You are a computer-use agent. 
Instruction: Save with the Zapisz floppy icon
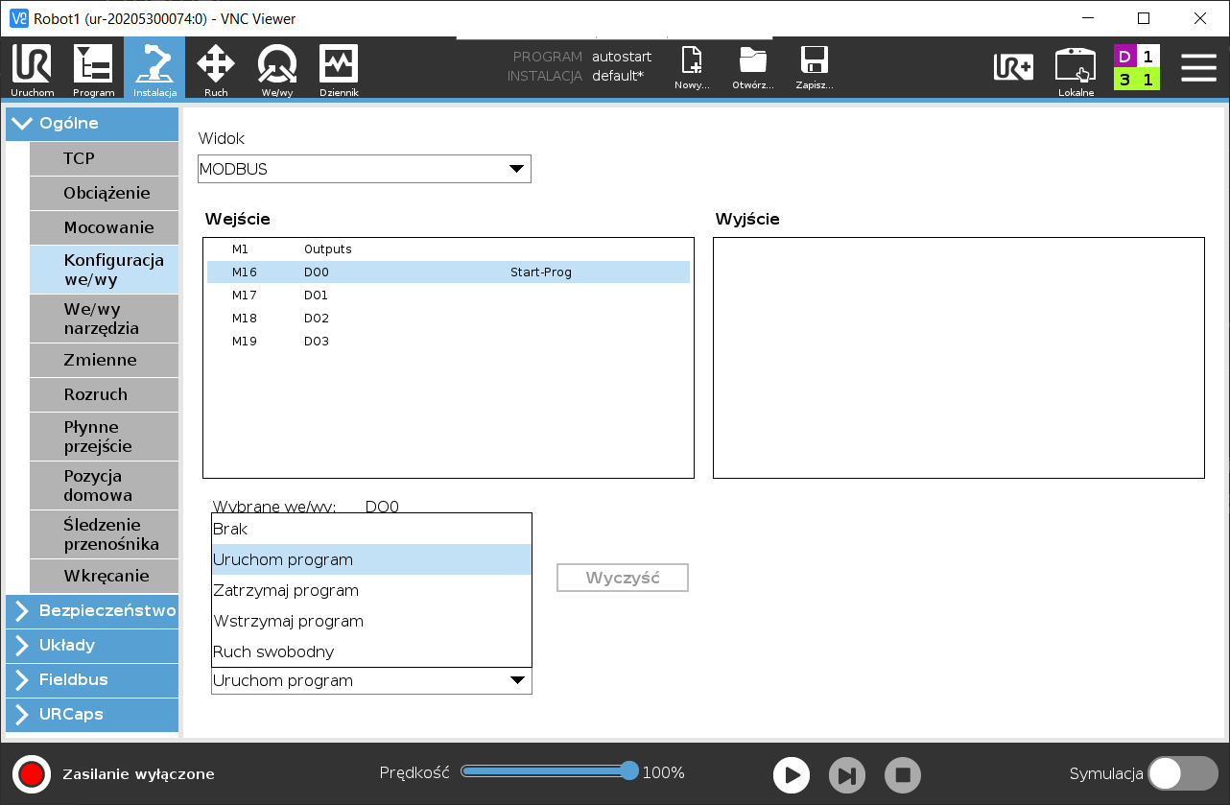(x=814, y=67)
